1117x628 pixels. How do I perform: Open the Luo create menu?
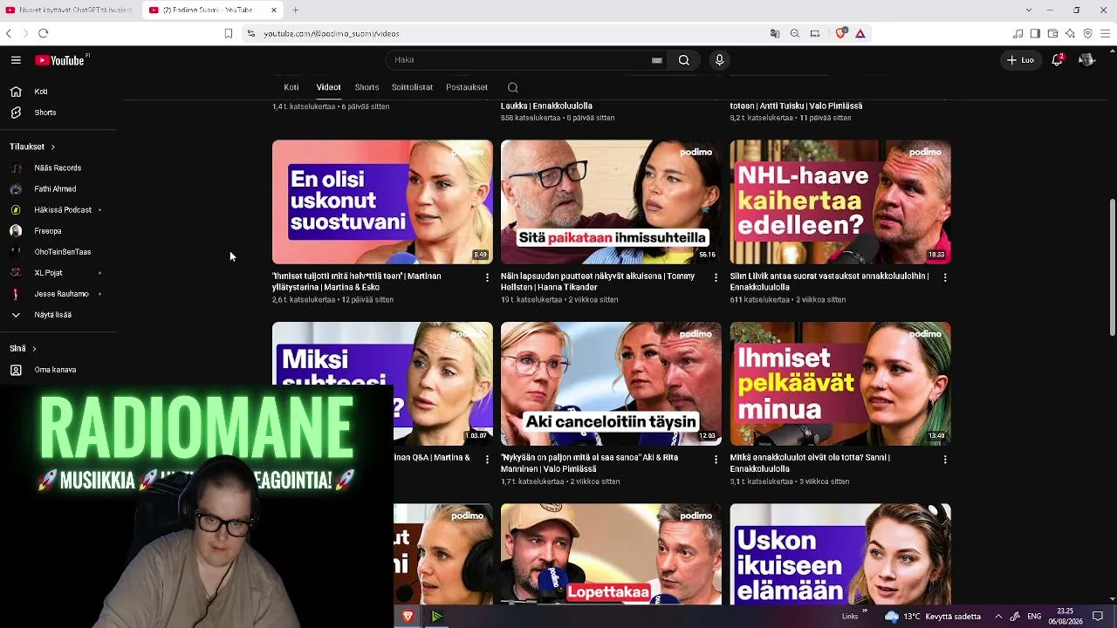[x=1020, y=60]
